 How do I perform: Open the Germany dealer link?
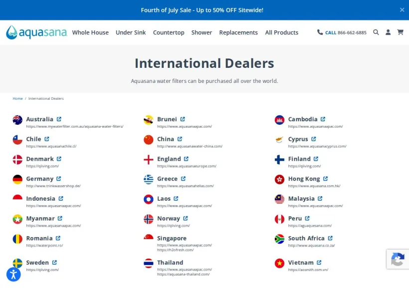pos(39,179)
